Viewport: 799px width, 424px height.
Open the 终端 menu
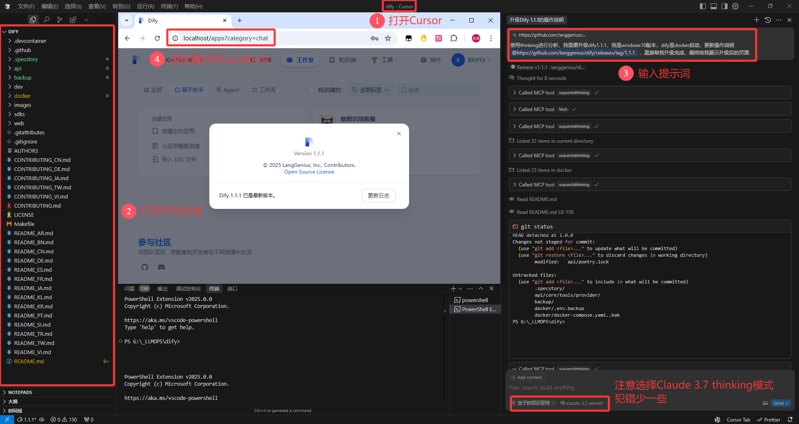169,6
